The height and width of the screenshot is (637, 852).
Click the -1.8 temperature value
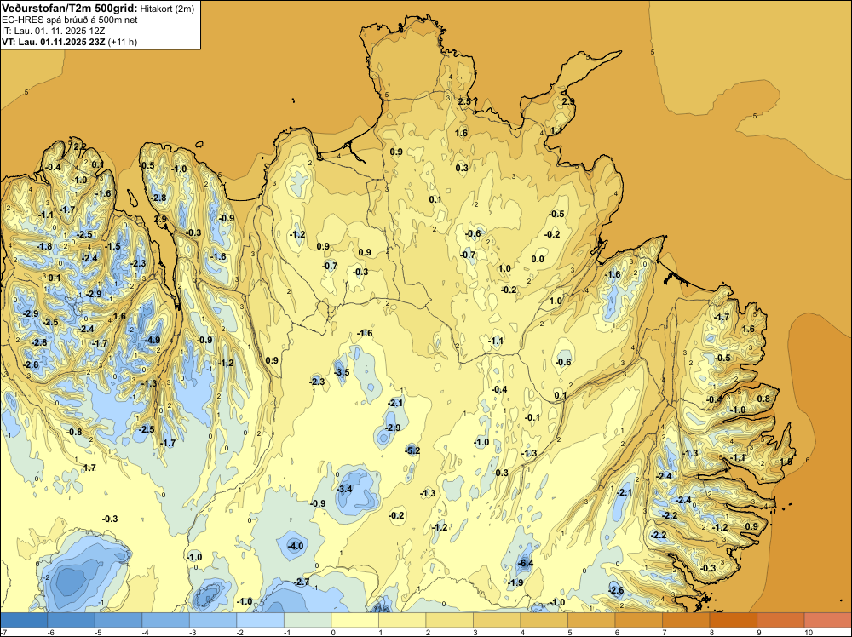coord(44,246)
